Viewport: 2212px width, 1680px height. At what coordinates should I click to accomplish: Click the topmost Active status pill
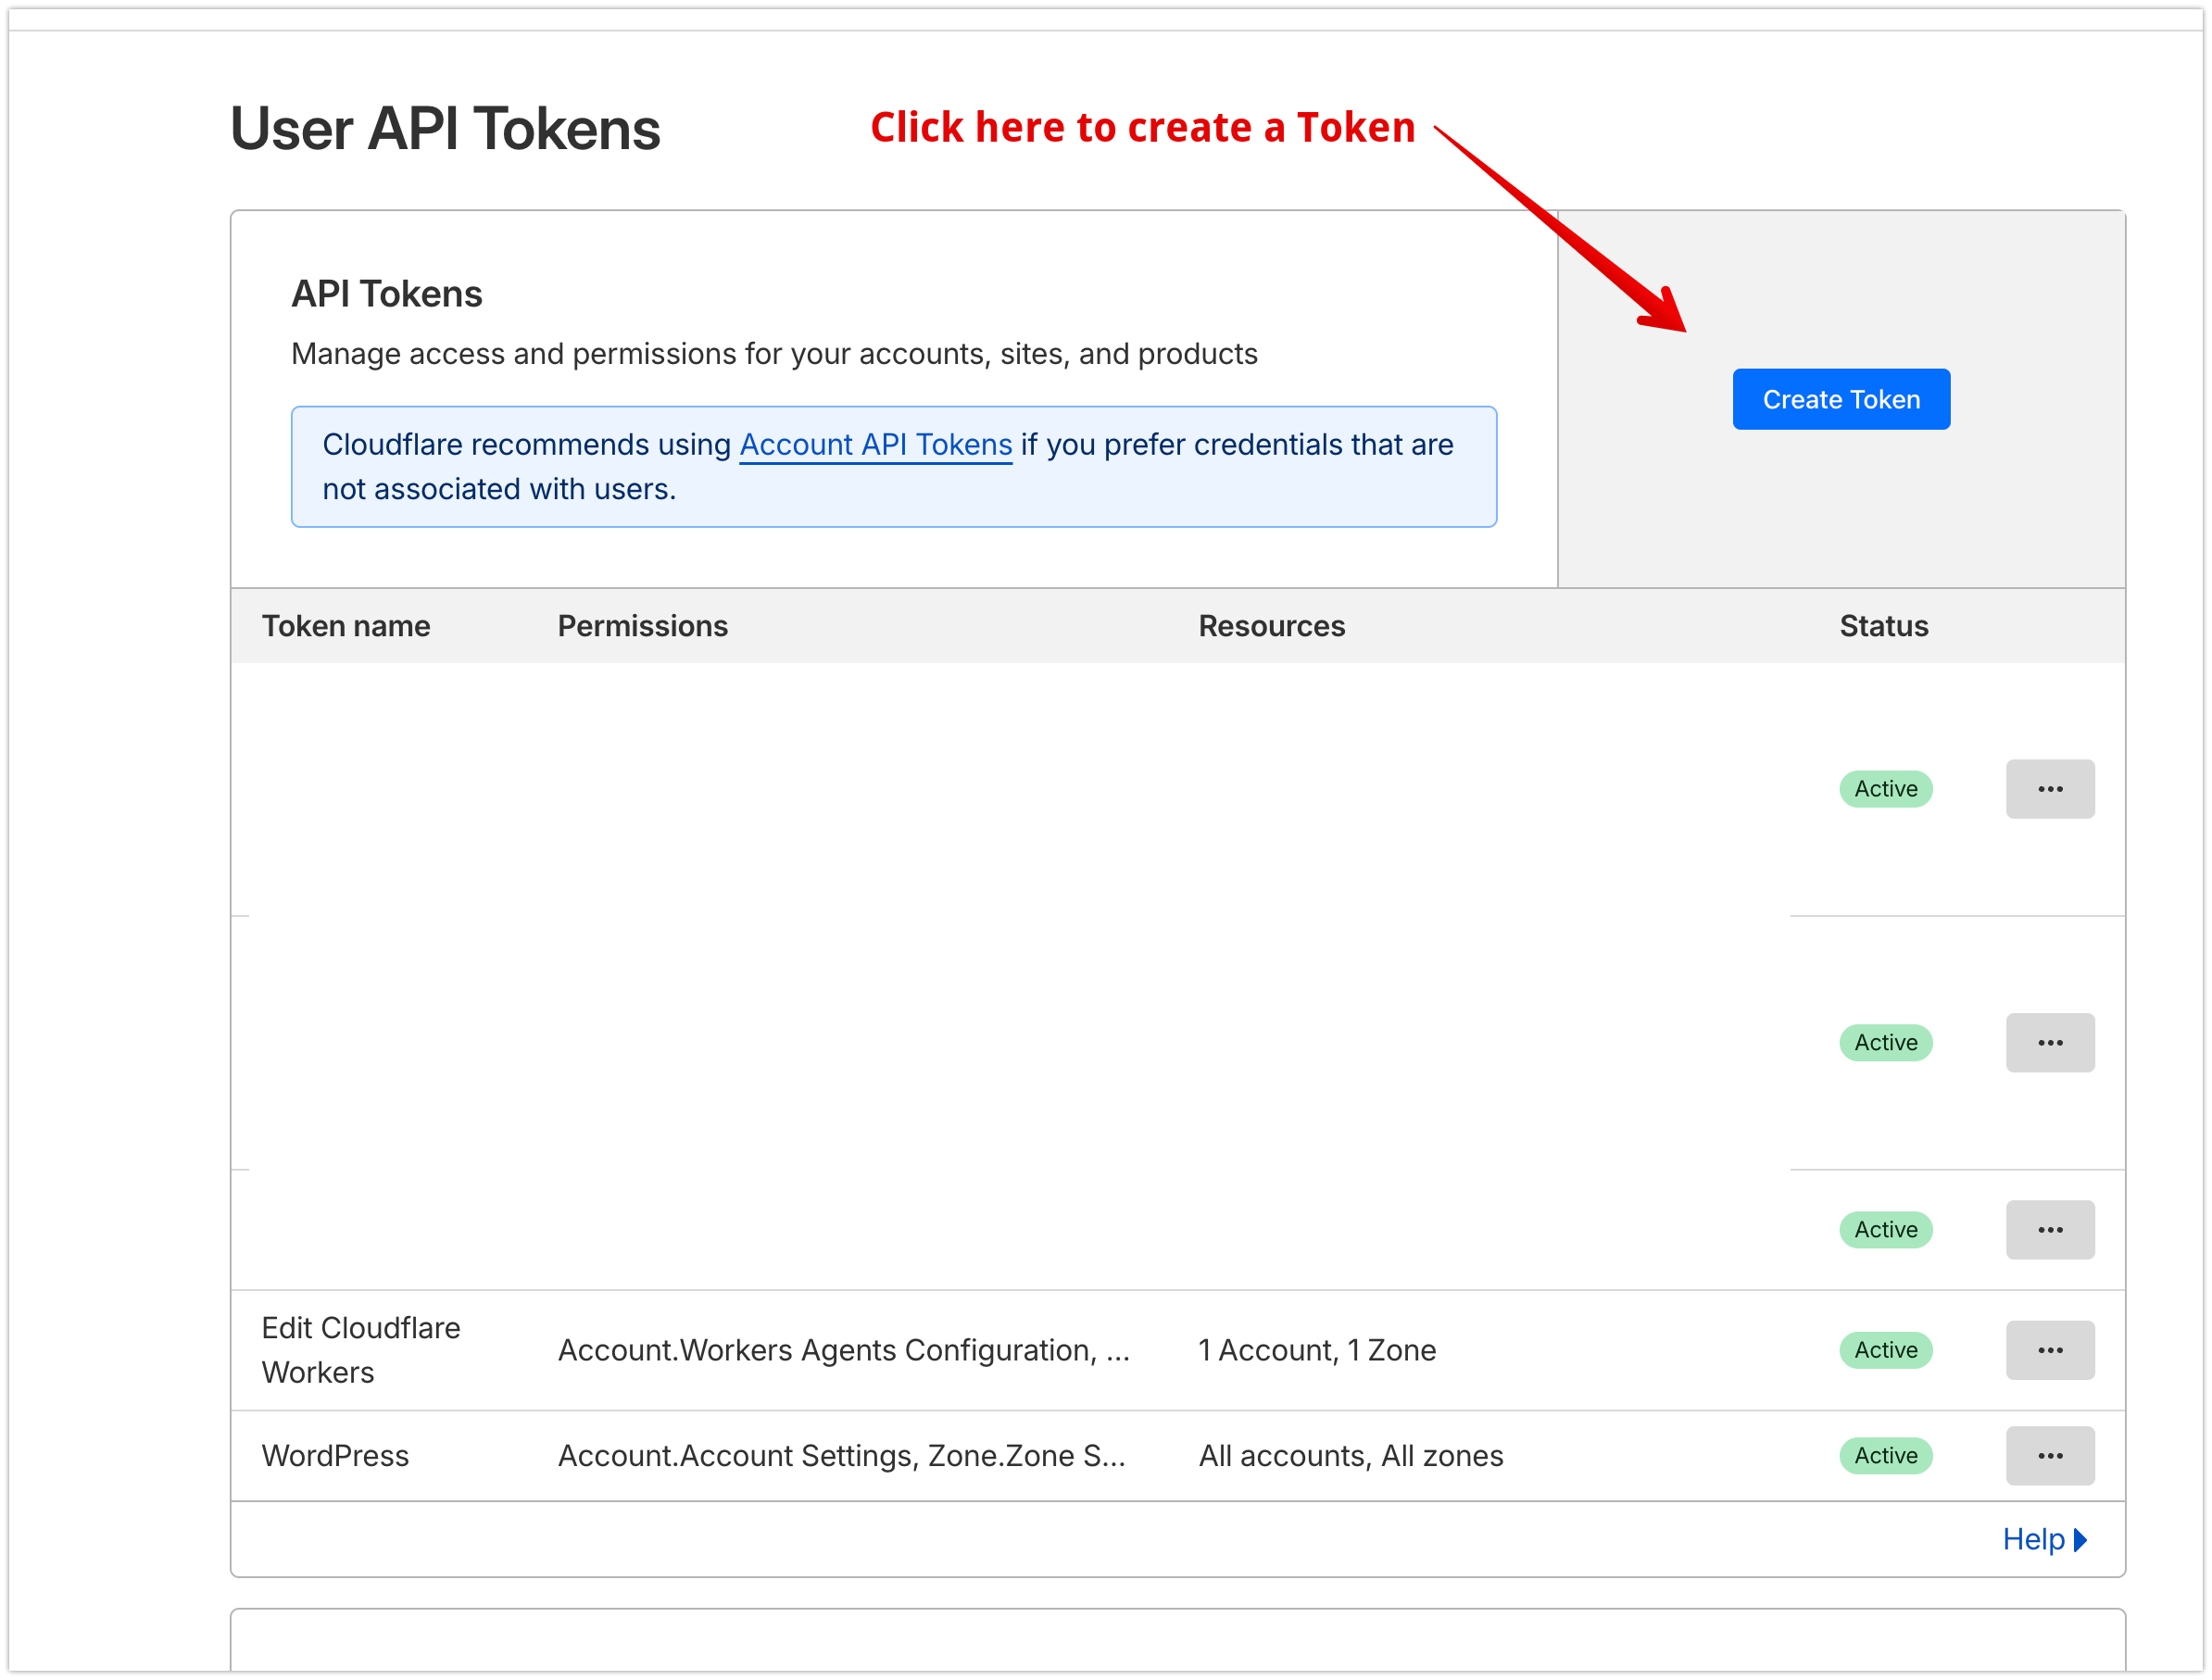pos(1885,789)
